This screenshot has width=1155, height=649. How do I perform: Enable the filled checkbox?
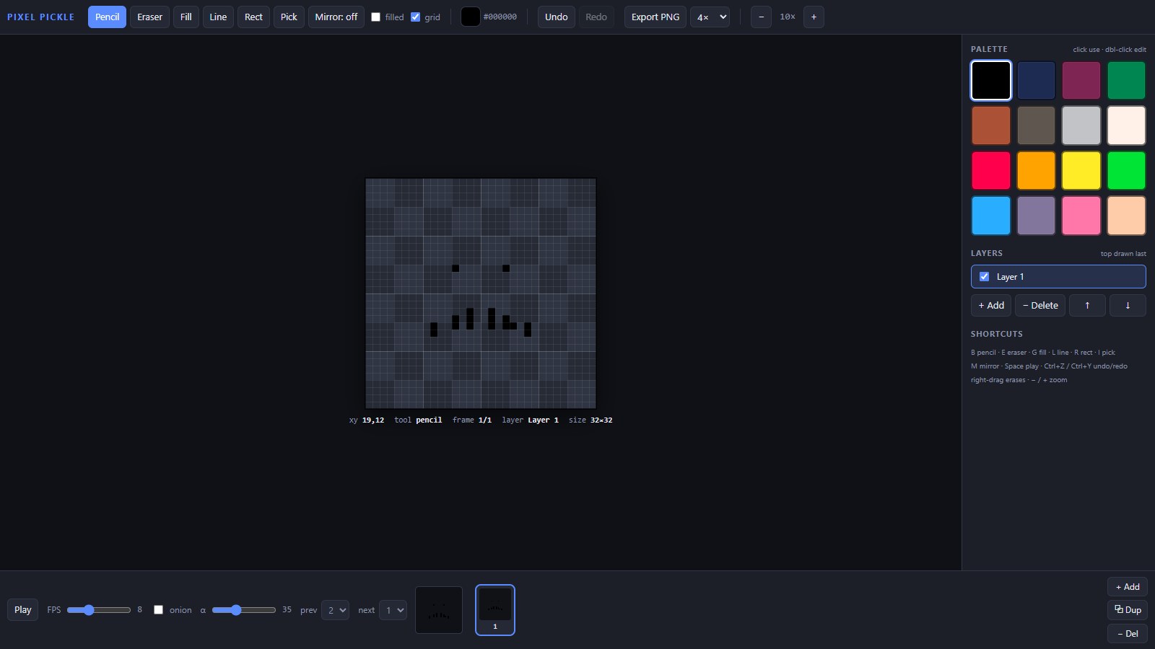[375, 17]
